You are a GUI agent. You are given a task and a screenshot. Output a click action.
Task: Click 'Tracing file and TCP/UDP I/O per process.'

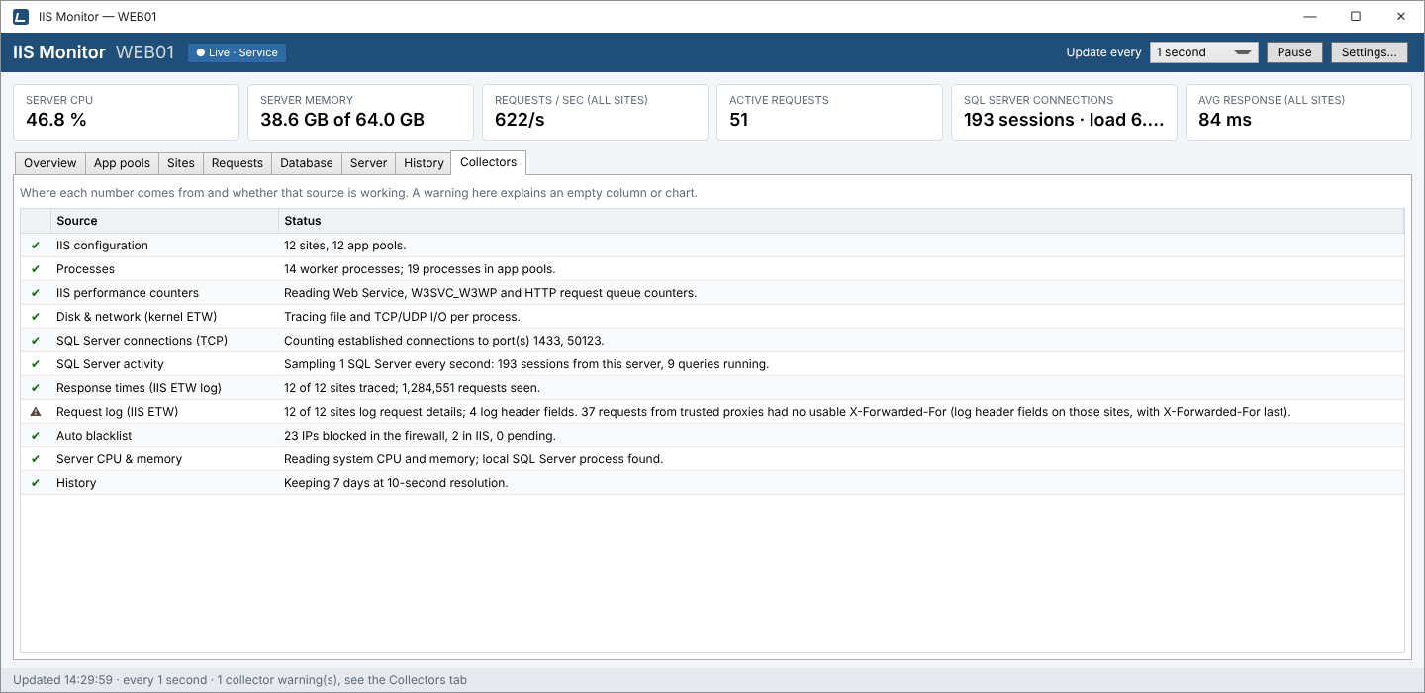click(x=402, y=317)
